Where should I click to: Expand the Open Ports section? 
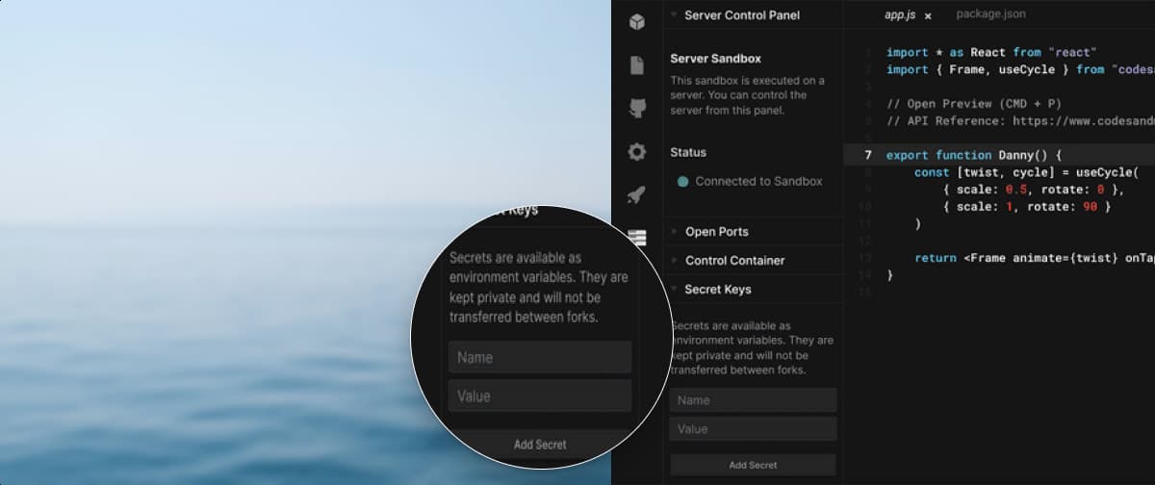(x=716, y=232)
